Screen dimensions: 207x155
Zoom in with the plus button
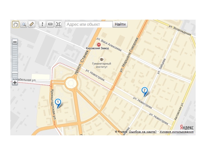[x=15, y=83]
